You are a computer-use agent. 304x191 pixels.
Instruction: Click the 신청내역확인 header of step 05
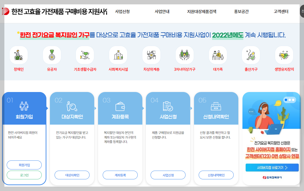216,116
